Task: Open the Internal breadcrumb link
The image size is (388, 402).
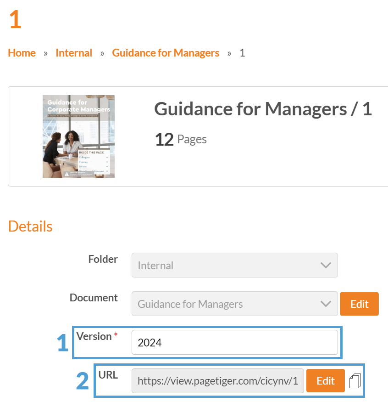Action: pos(74,53)
